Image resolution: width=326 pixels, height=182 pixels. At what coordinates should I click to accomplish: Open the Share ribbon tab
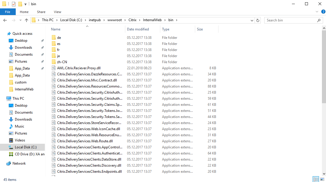coord(41,12)
